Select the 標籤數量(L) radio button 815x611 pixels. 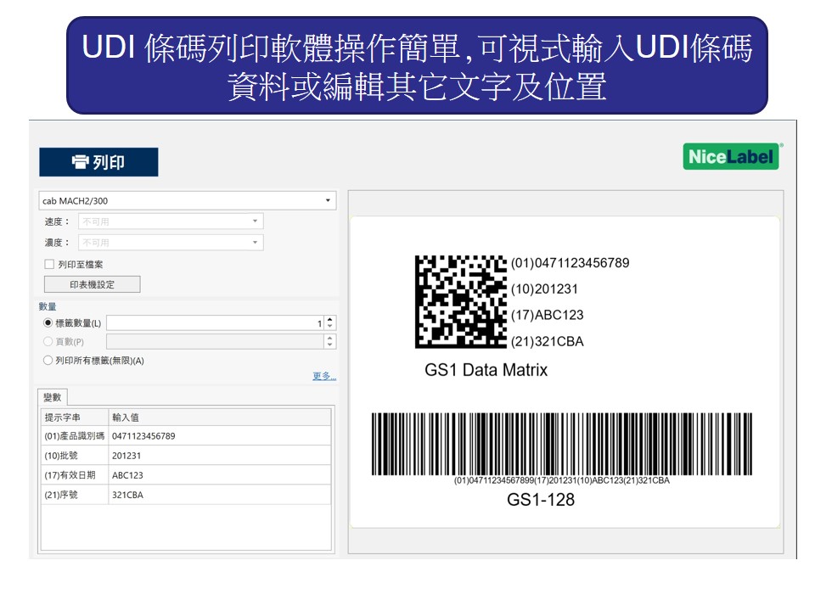coord(48,322)
